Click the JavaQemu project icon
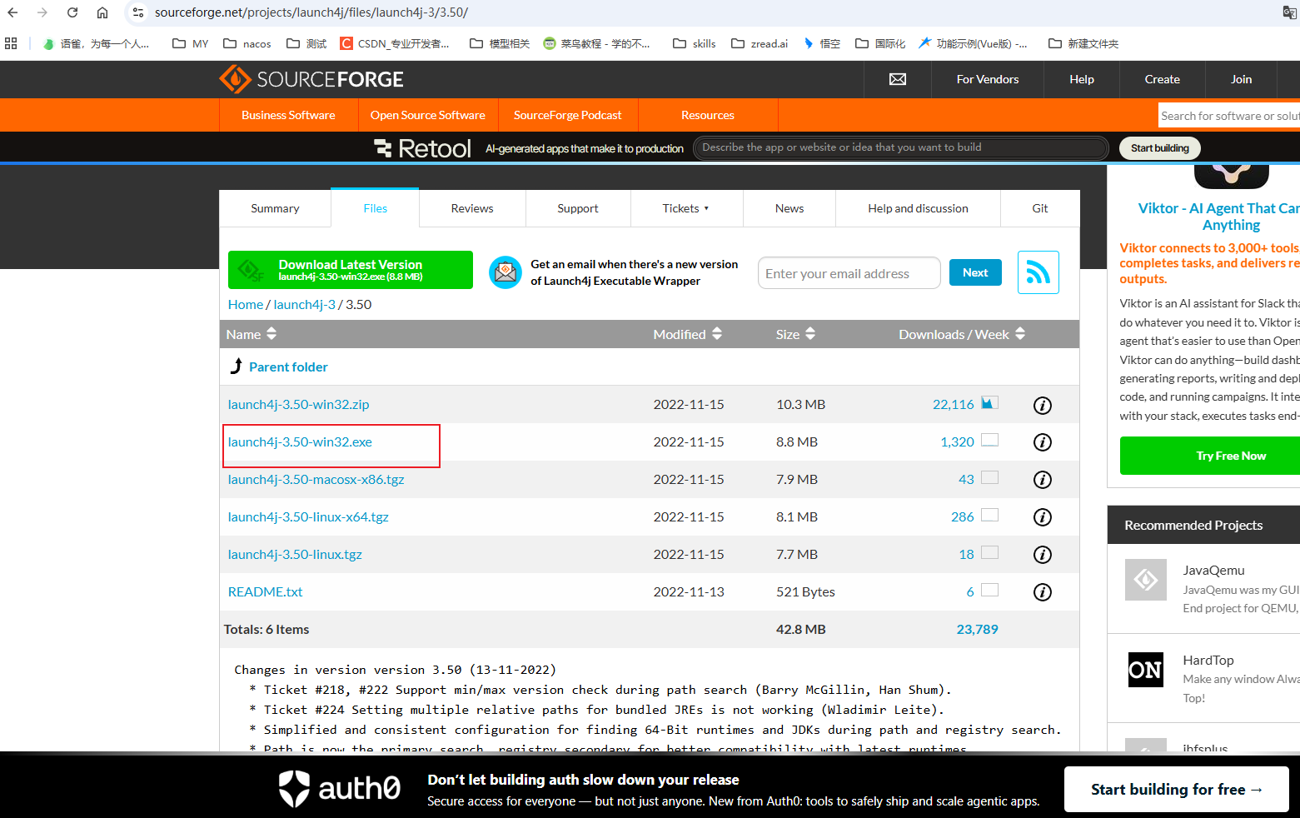Viewport: 1300px width, 818px height. pyautogui.click(x=1145, y=580)
